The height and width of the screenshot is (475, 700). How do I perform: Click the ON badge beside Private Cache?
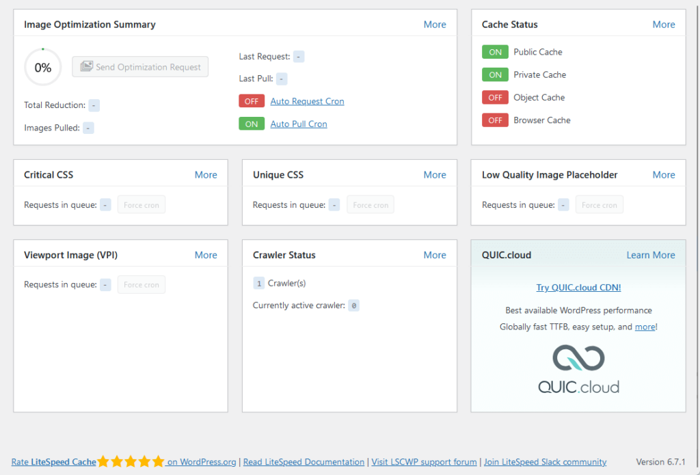click(495, 74)
